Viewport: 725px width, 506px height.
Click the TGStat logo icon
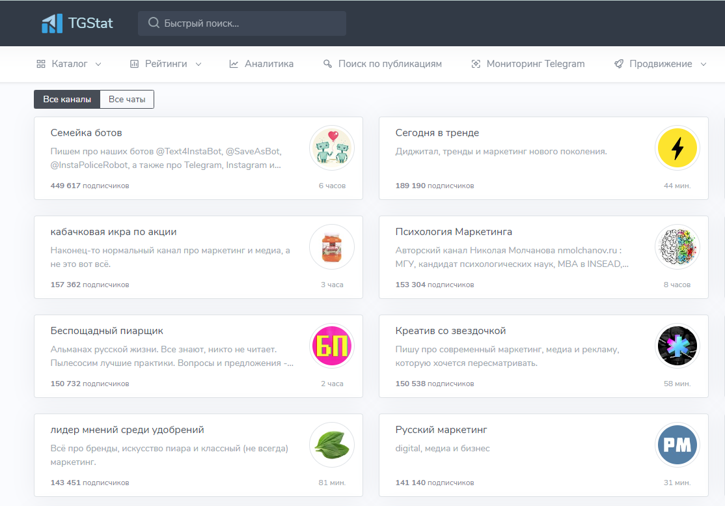pos(51,23)
